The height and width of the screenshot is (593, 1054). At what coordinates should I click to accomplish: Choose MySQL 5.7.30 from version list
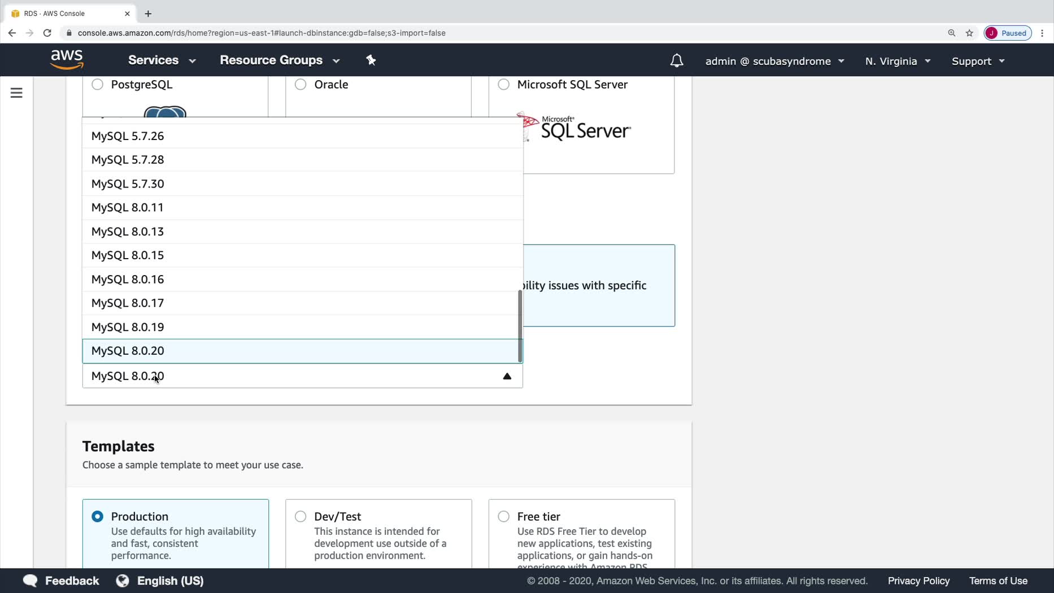[x=303, y=184]
